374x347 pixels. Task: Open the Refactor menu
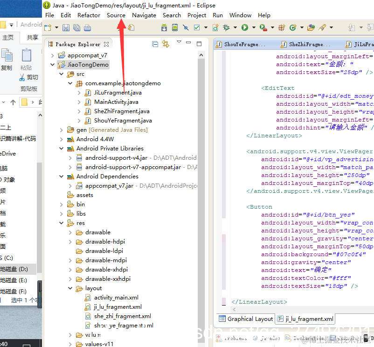89,15
